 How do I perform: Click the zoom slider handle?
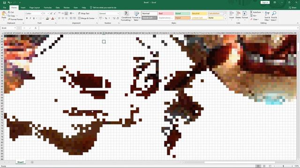[284, 166]
